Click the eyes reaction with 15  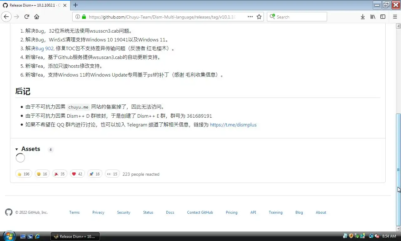[x=112, y=174]
